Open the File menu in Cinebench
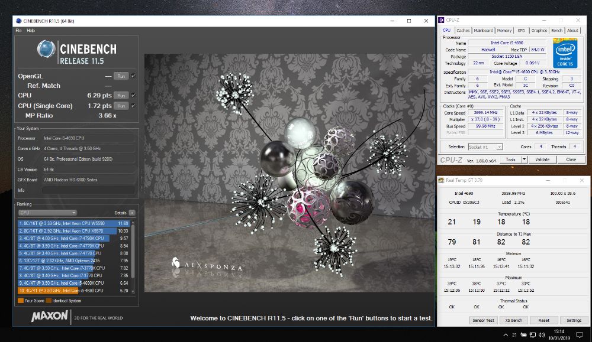This screenshot has width=592, height=342. [18, 30]
